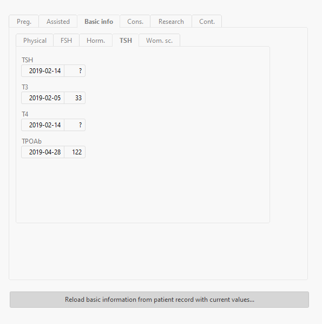
Task: Select the TSH sub-tab
Action: pyautogui.click(x=126, y=40)
